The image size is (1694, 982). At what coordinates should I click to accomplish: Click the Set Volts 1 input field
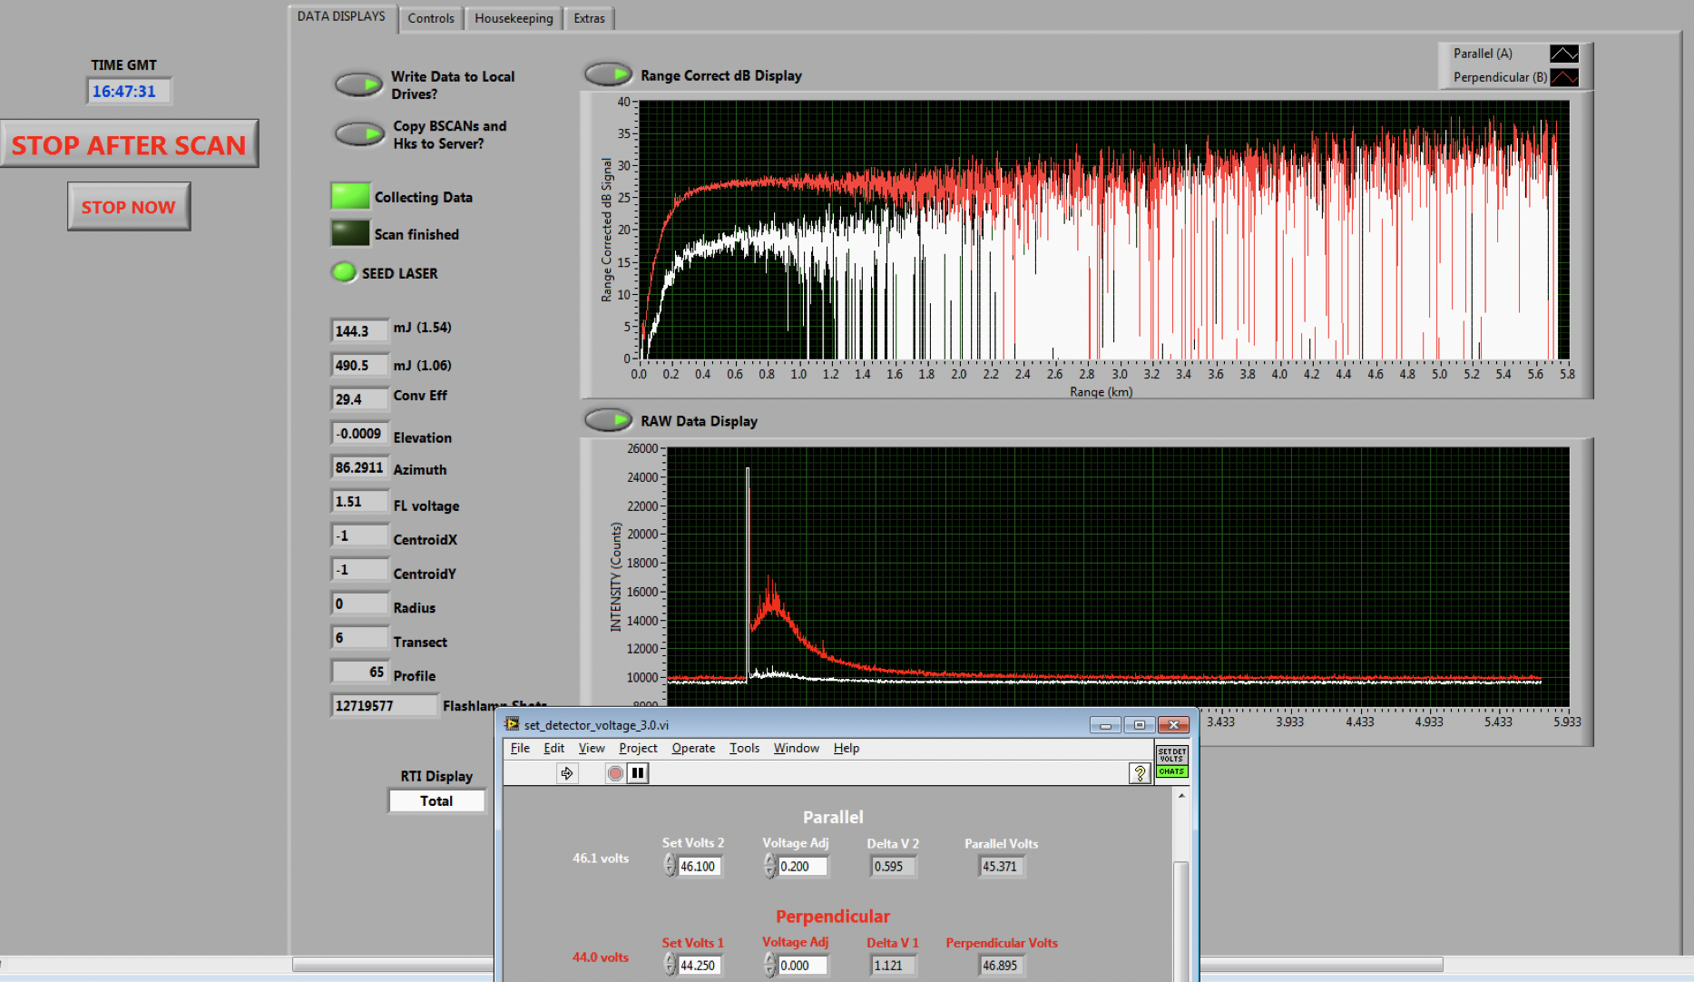point(699,966)
